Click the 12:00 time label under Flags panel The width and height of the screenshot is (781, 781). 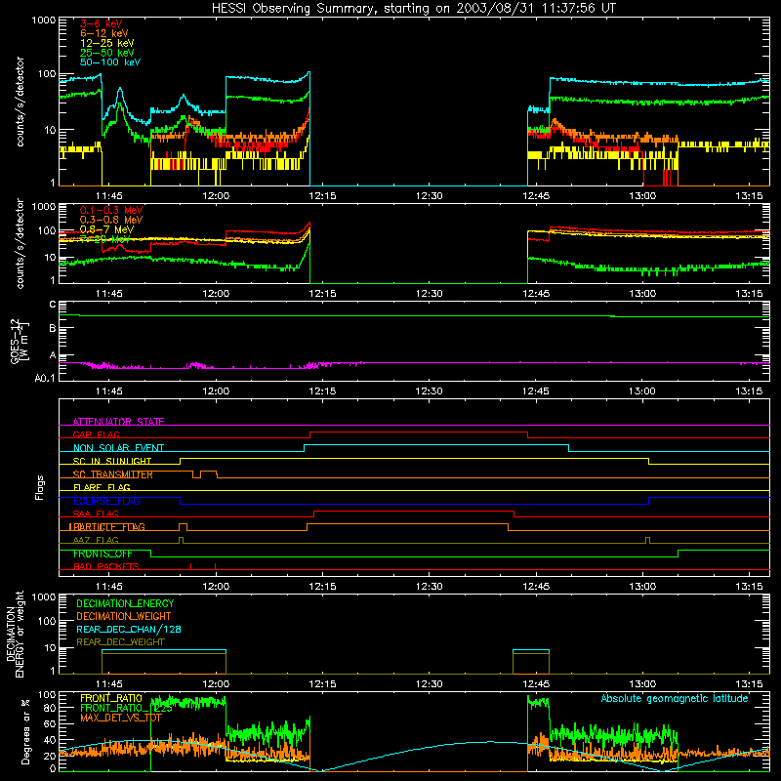(x=216, y=587)
